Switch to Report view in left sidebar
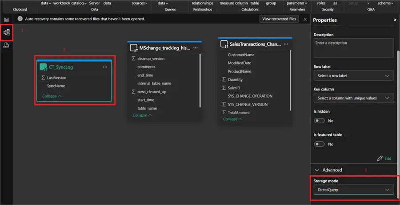 coord(6,20)
